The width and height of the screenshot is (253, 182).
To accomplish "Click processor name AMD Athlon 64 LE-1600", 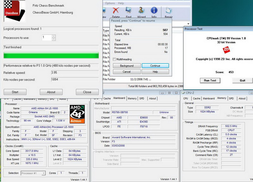I will 45,108.
